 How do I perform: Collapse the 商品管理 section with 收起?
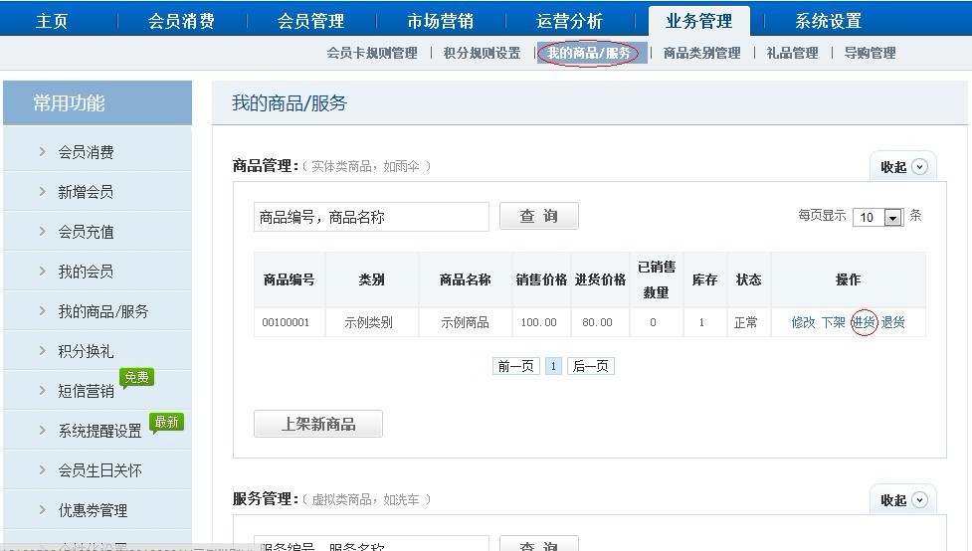tap(902, 167)
